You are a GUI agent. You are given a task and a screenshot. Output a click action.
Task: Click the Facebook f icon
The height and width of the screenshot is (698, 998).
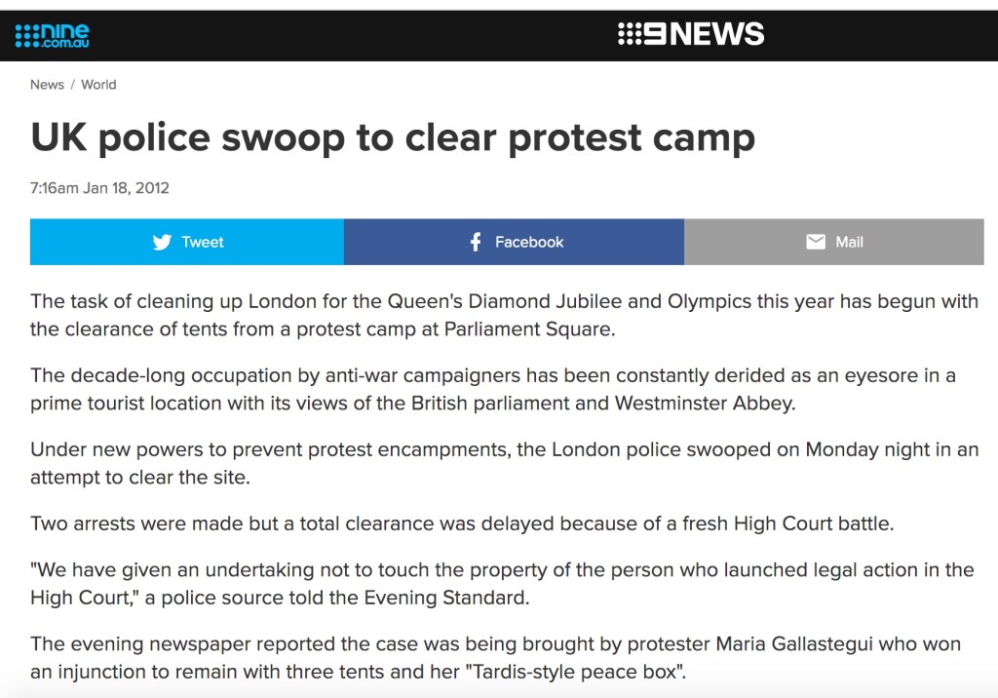coord(476,242)
